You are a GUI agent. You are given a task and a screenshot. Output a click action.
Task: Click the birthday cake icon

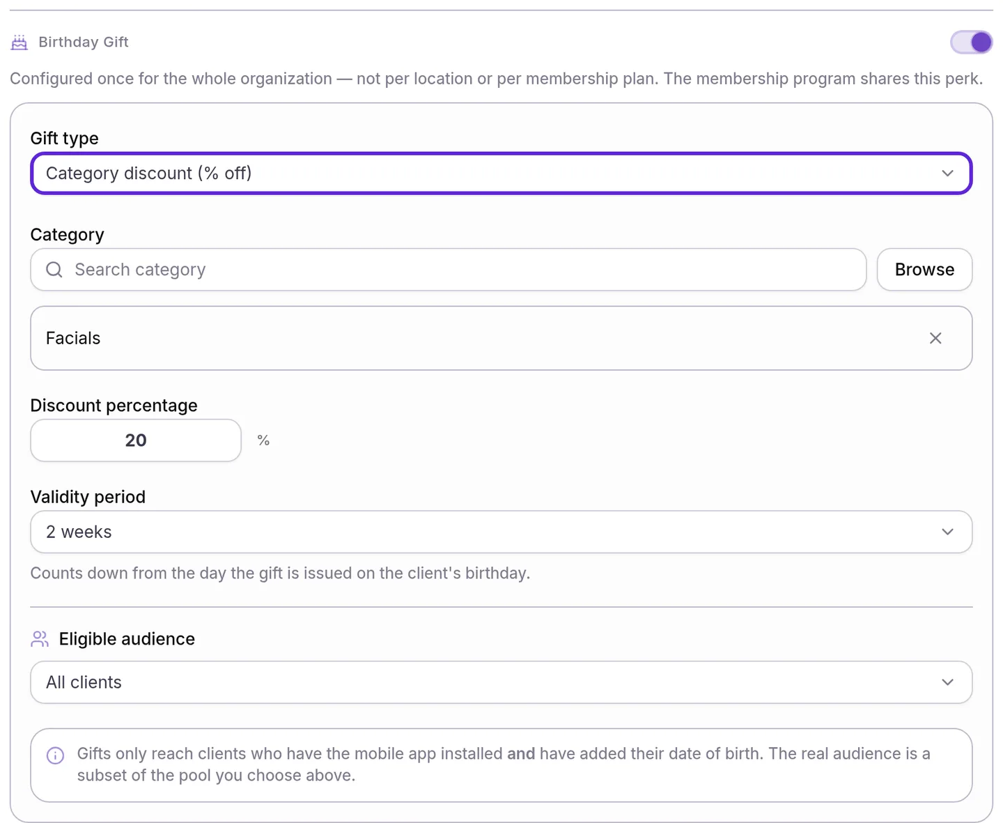20,43
